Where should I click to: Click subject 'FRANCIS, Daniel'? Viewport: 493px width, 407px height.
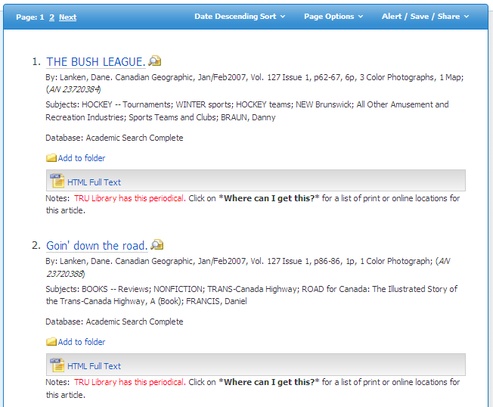tap(216, 301)
